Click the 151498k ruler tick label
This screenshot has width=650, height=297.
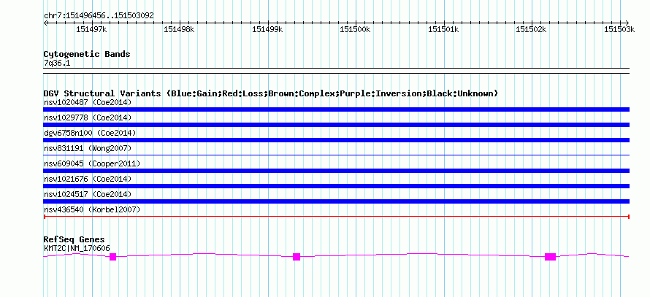tap(180, 29)
